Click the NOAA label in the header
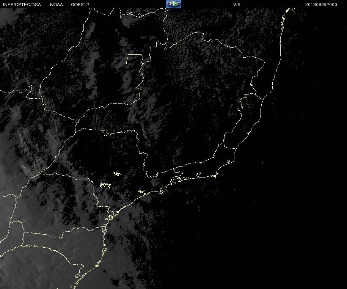347x289 pixels. tap(57, 5)
